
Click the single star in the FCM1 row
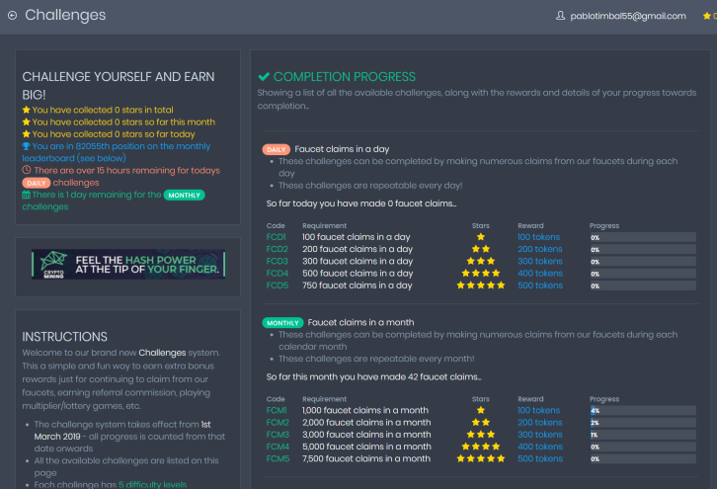point(481,410)
